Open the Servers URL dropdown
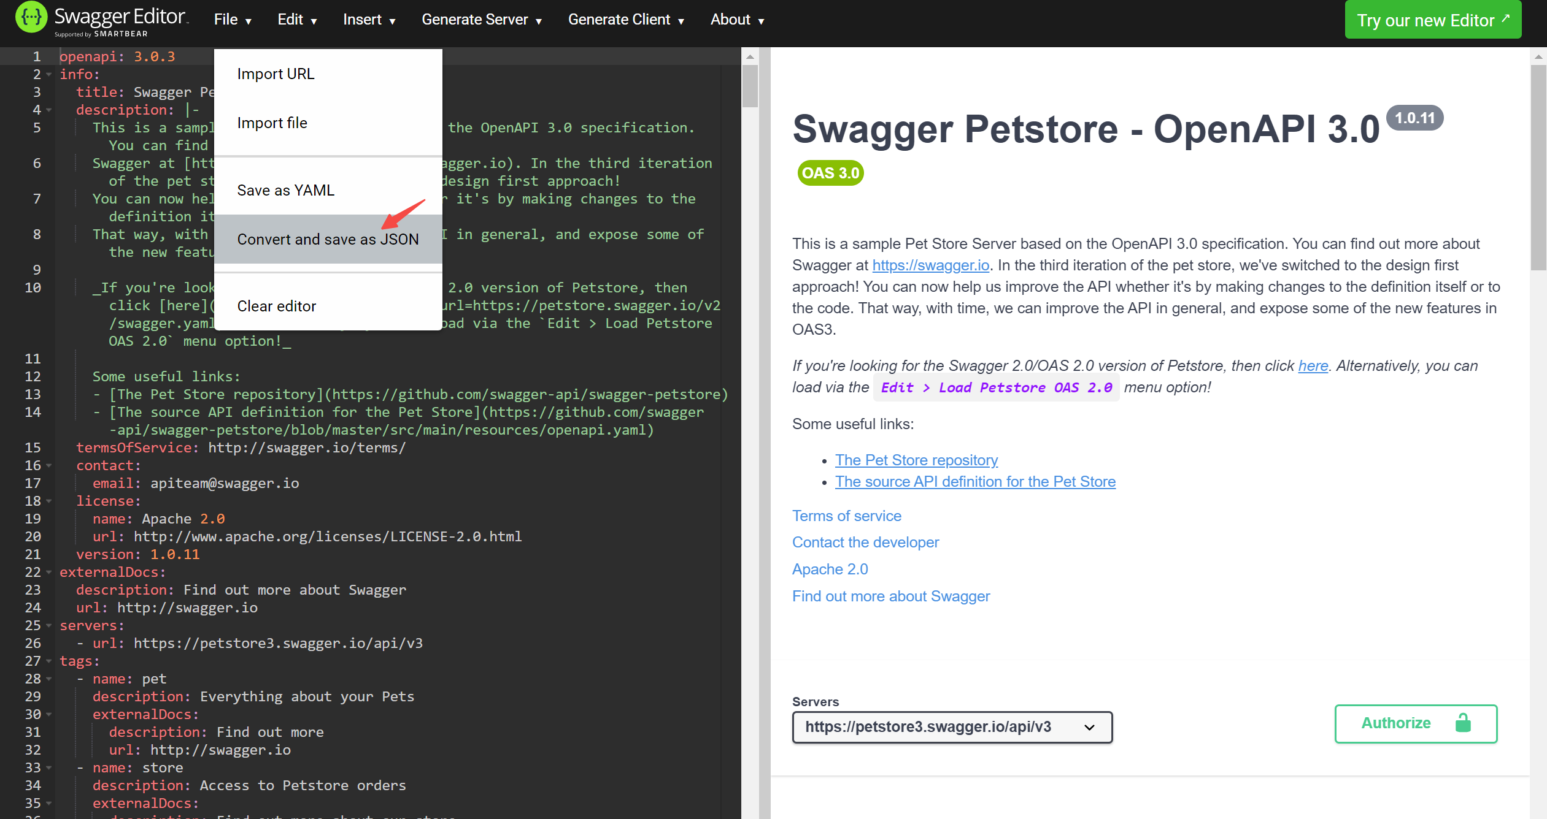The image size is (1547, 819). (952, 727)
